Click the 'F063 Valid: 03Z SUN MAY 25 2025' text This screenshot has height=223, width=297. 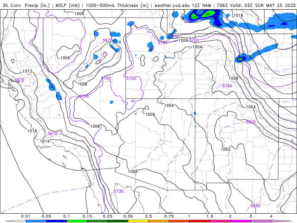[256, 5]
